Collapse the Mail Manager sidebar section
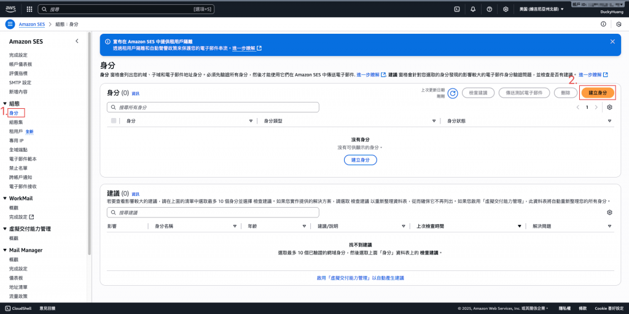 (x=5, y=250)
